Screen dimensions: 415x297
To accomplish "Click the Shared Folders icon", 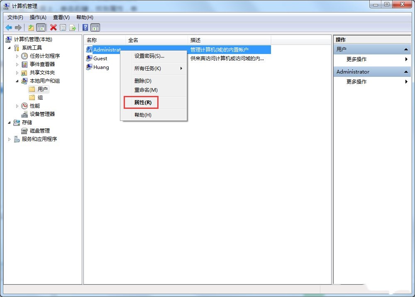I will tap(24, 73).
